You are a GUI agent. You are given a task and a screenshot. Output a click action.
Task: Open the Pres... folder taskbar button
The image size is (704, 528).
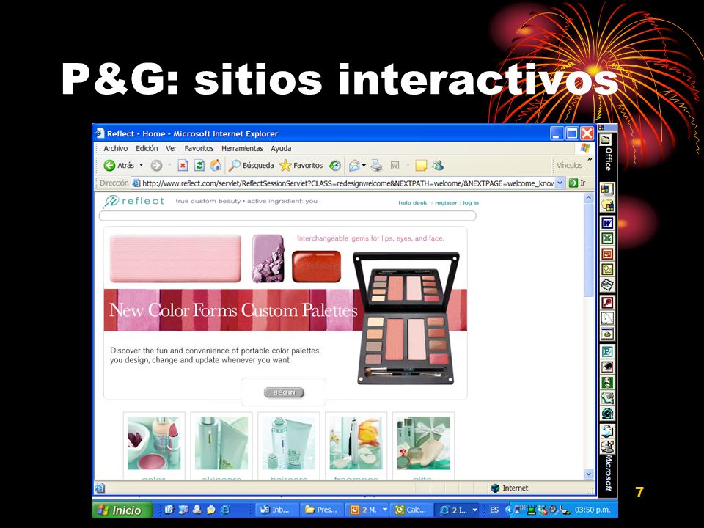(321, 510)
